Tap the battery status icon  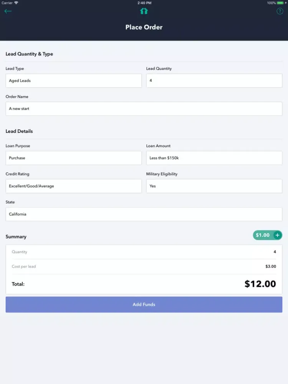click(281, 3)
